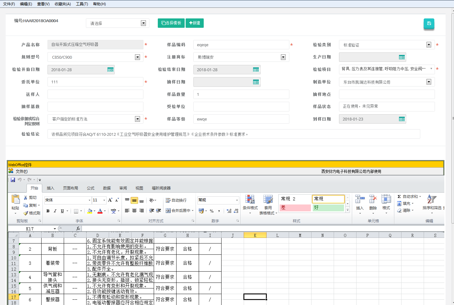
Task: Click the 送样人 input field
Action: 95,94
